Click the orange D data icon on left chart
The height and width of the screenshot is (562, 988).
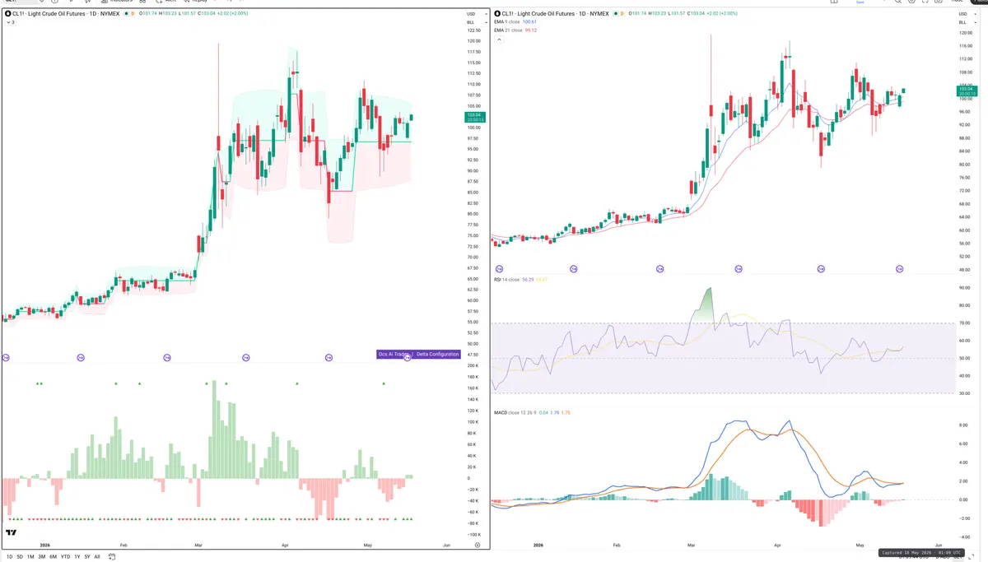coord(133,15)
